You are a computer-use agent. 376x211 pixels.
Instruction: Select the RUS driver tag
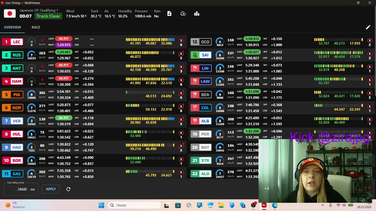tap(13, 55)
